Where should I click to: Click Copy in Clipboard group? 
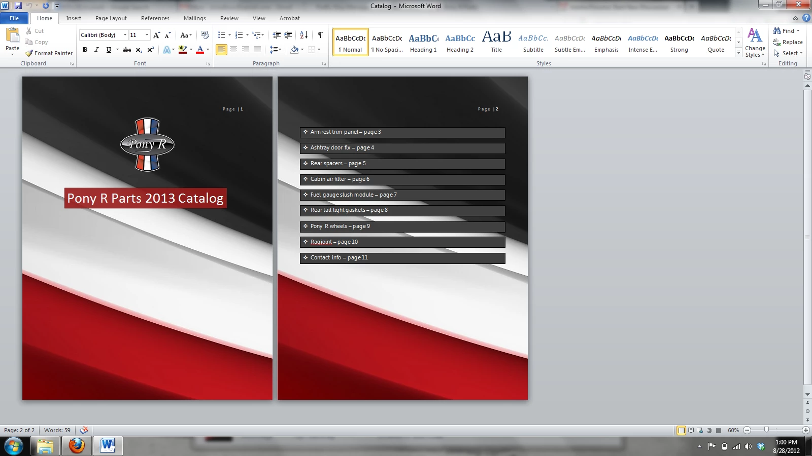(x=37, y=42)
